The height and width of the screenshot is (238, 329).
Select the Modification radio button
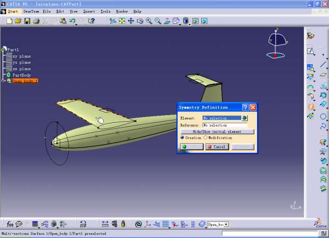[206, 138]
